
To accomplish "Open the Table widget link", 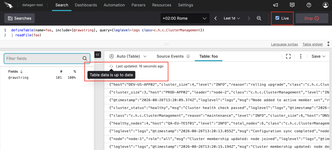I will 313,44.
